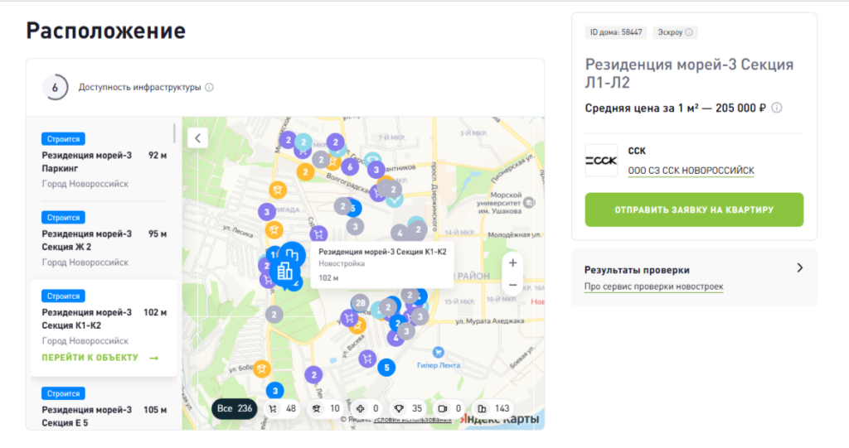Toggle the camera filter showing 0

pyautogui.click(x=449, y=409)
